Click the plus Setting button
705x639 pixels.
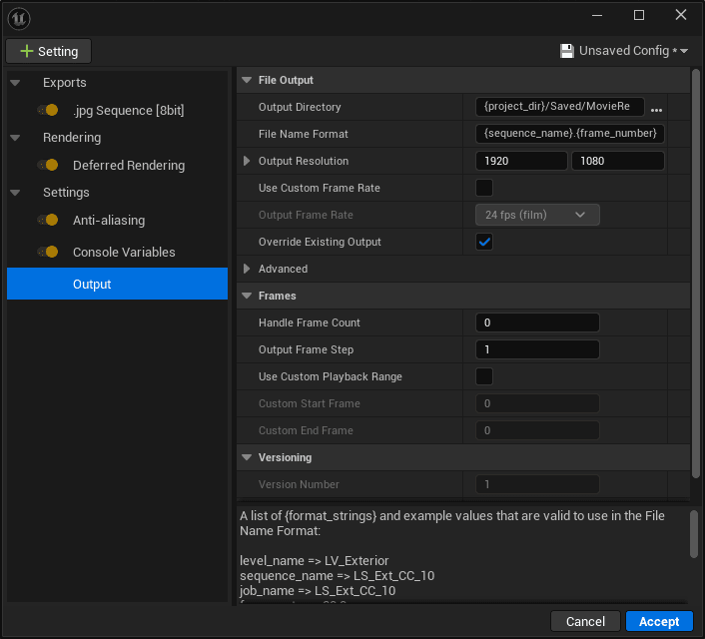49,51
